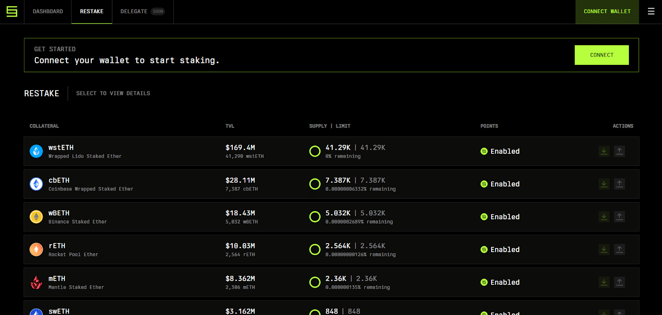662x315 pixels.
Task: Click the 'Wrapped Lido Staked Ether' subtitle
Action: (85, 156)
